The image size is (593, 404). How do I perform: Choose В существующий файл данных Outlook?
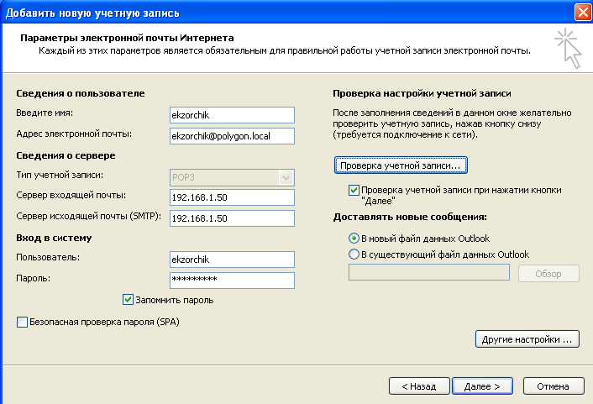tap(354, 254)
